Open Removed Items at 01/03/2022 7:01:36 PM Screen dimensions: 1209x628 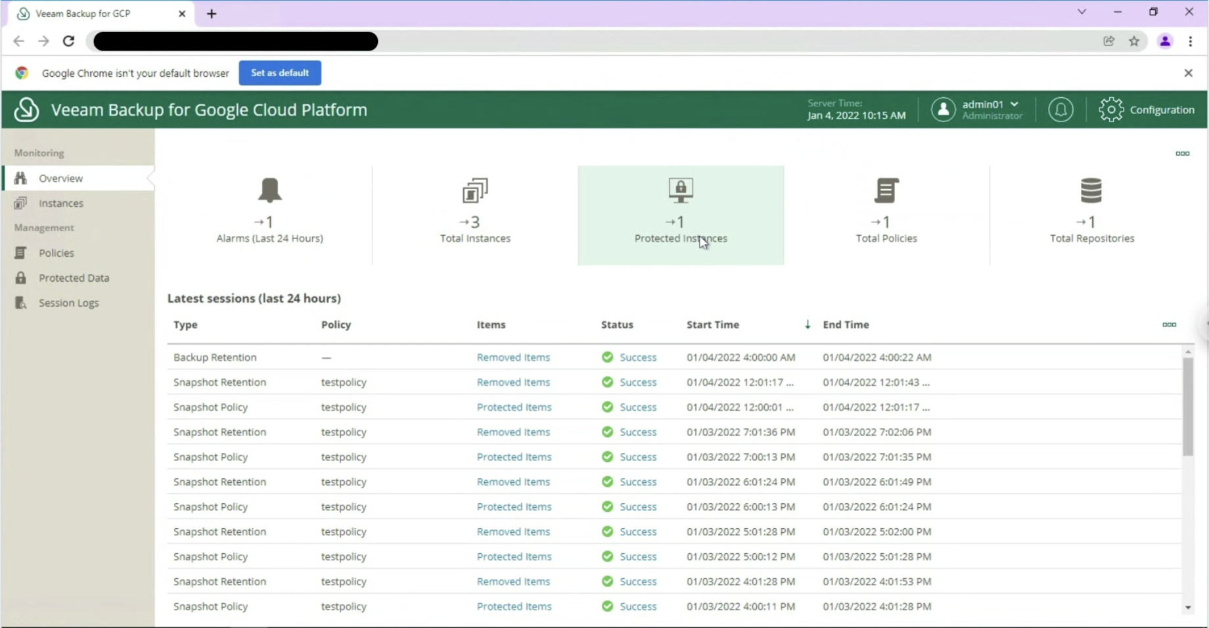click(x=513, y=432)
